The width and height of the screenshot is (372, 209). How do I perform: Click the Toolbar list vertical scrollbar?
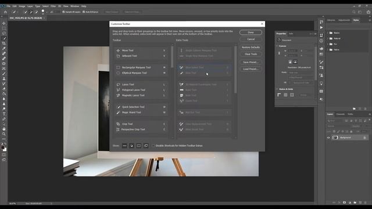[172, 57]
